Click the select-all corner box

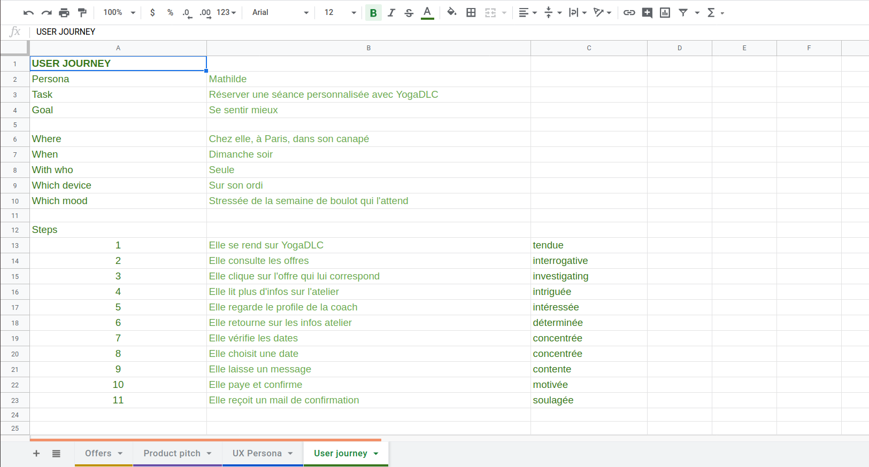[x=14, y=48]
